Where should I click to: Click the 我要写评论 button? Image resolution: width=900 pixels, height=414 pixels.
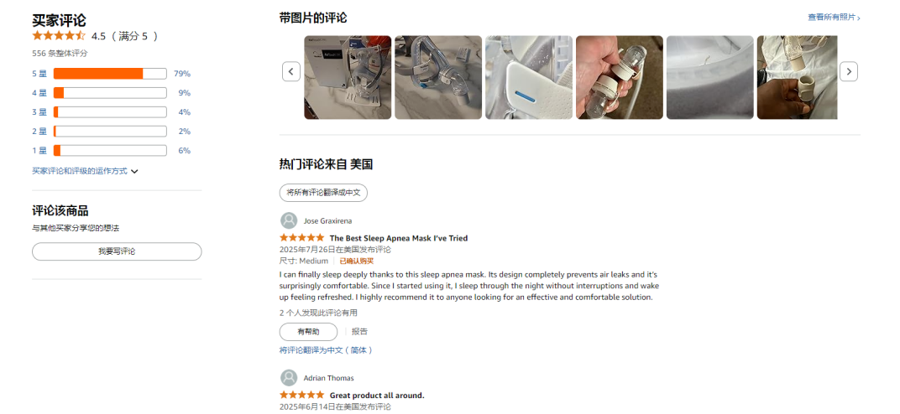point(117,251)
